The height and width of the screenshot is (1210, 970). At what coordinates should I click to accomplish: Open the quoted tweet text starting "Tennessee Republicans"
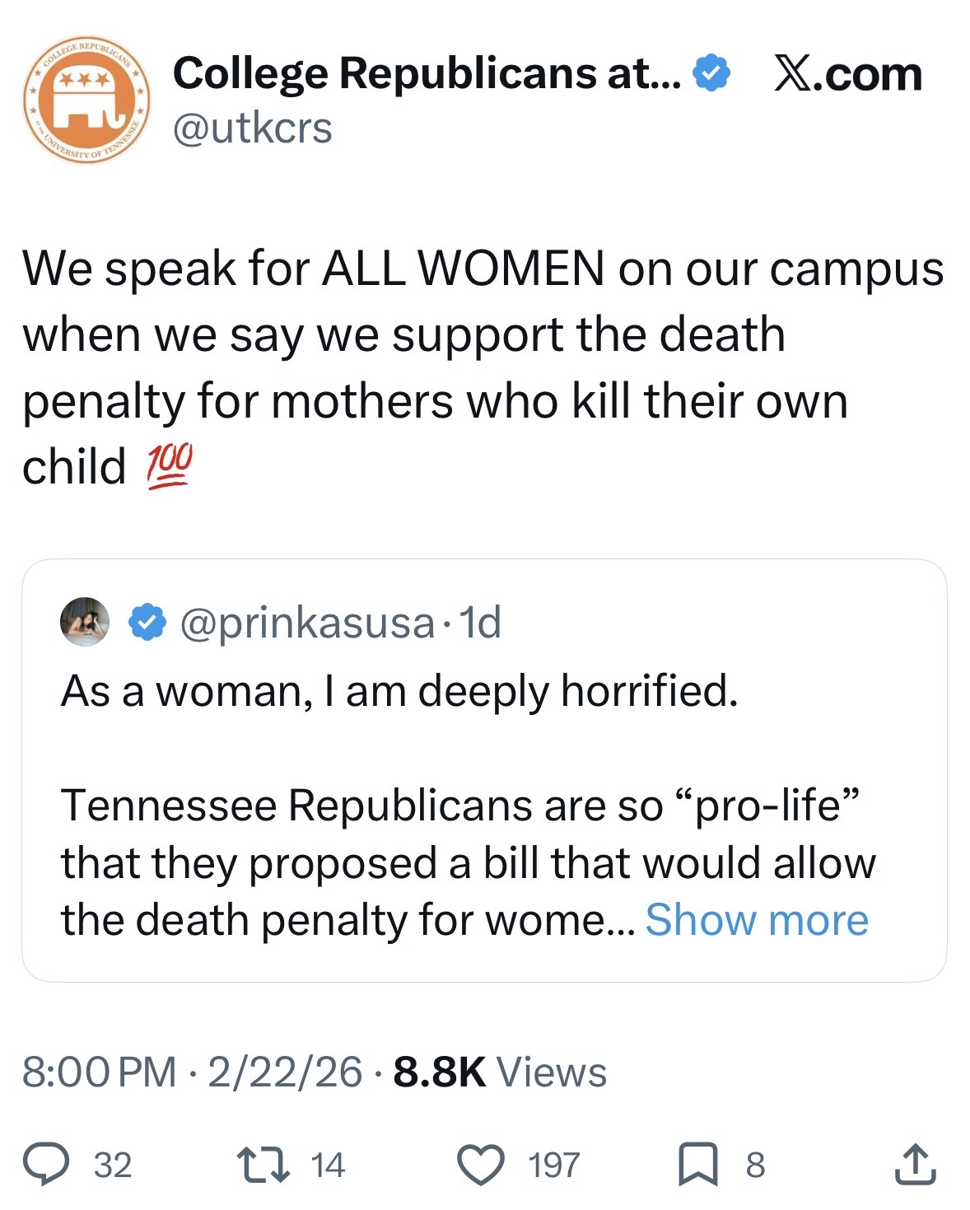[x=468, y=862]
